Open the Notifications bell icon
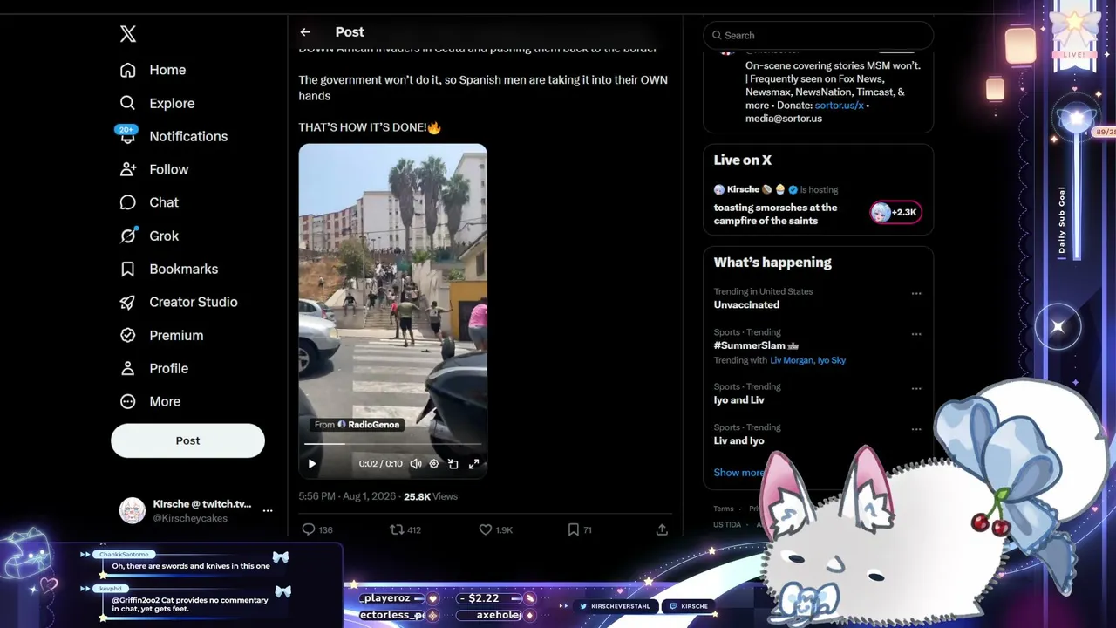This screenshot has height=628, width=1116. click(128, 137)
